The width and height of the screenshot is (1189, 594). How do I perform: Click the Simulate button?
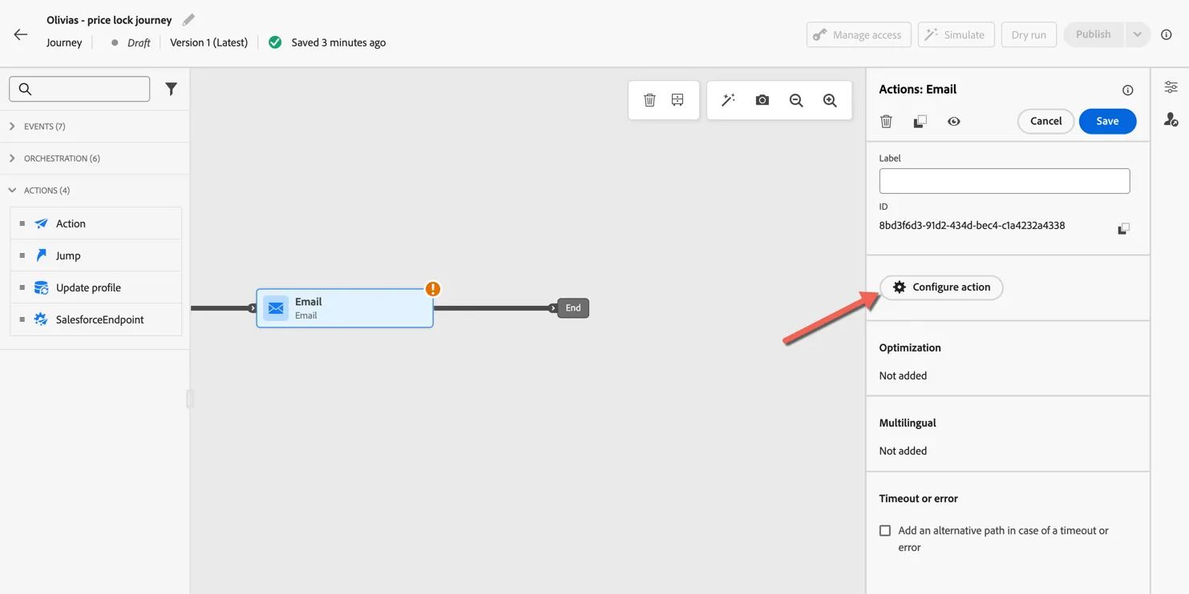point(956,34)
